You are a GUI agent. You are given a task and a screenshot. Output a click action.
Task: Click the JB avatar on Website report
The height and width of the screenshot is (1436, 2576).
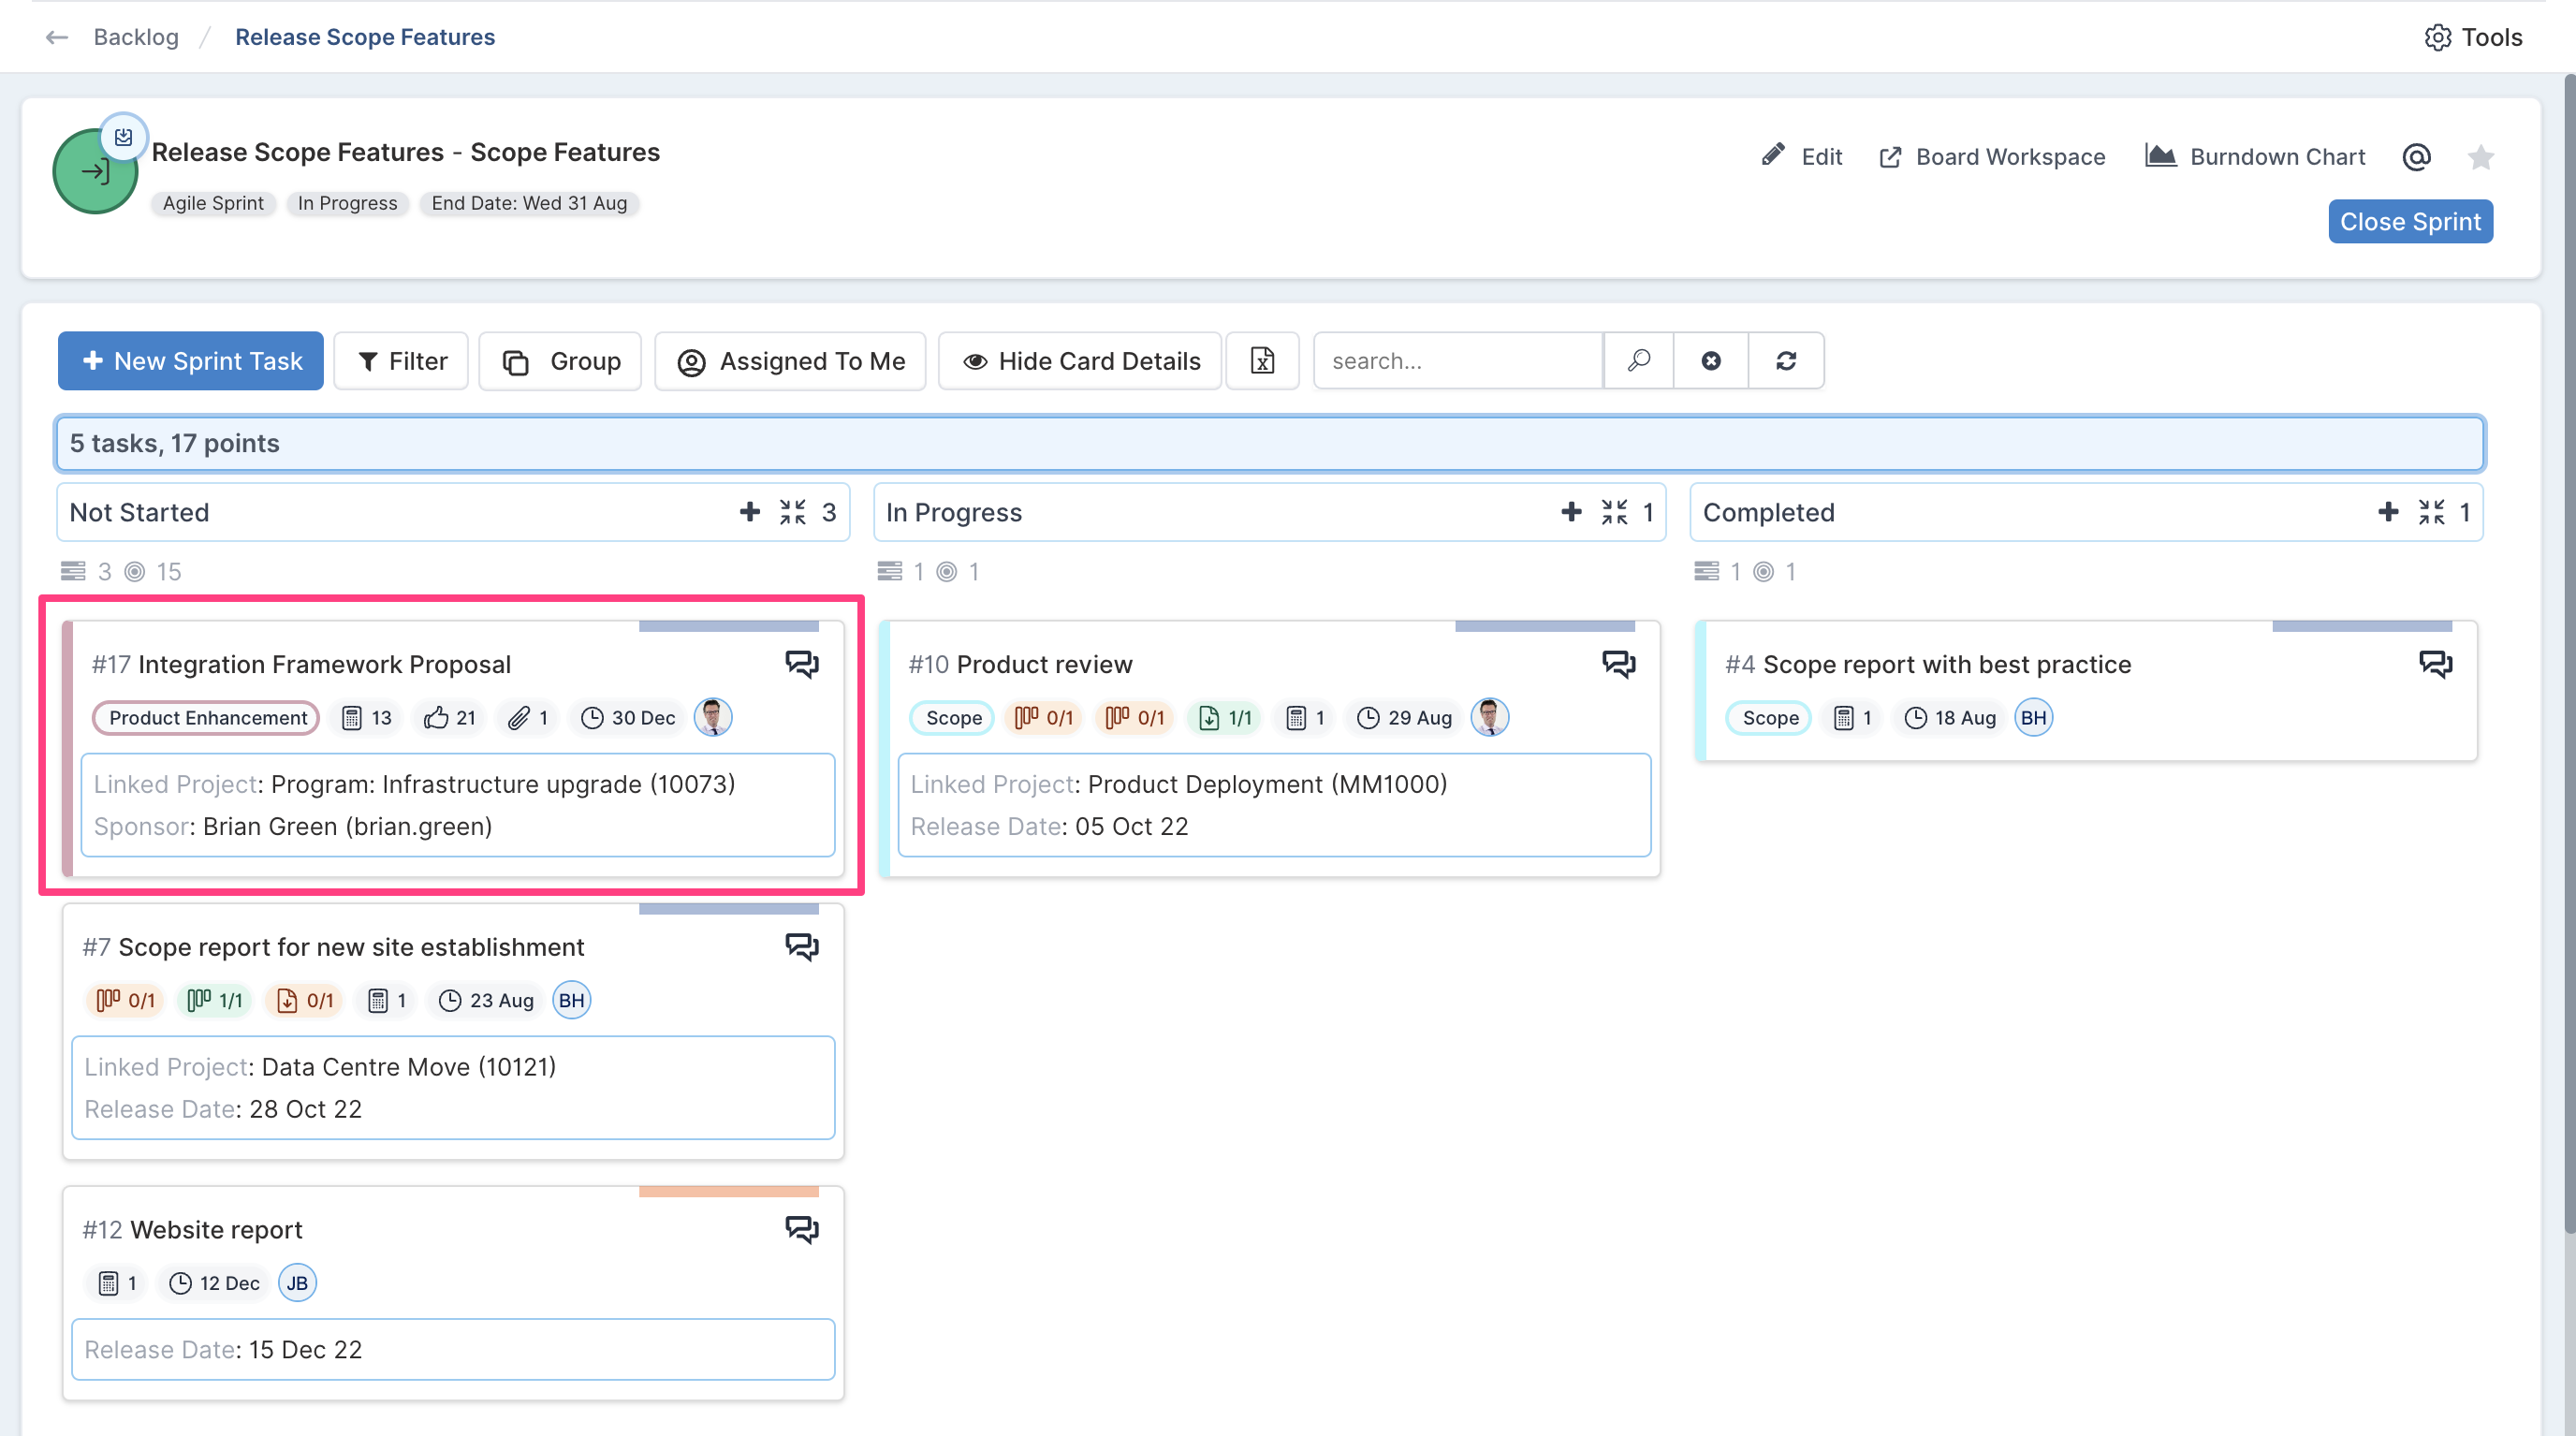click(x=297, y=1283)
